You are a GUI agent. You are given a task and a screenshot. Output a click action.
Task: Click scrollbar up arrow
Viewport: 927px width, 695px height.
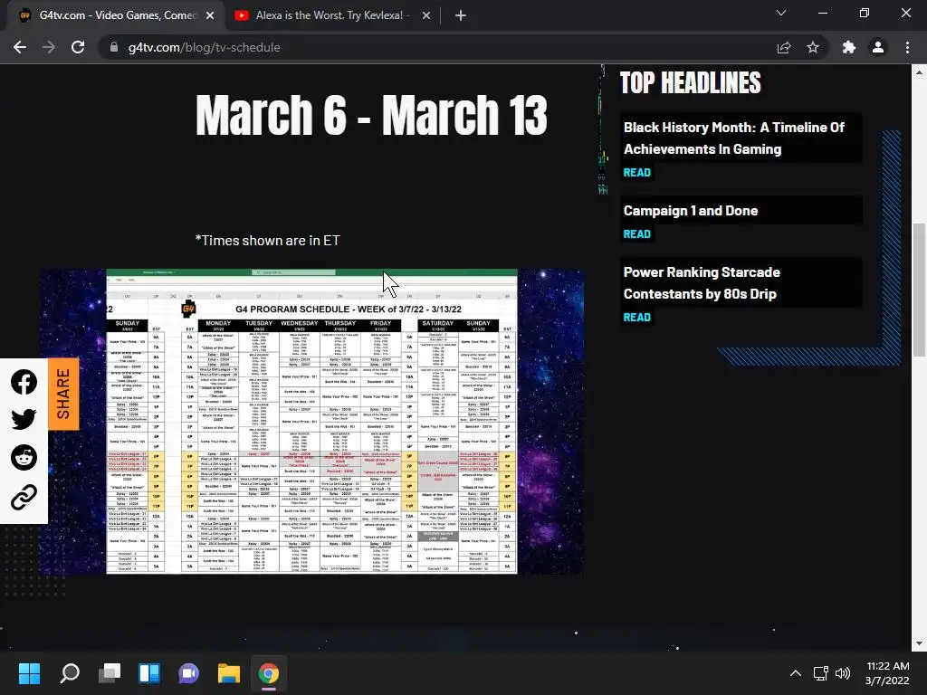coord(919,72)
